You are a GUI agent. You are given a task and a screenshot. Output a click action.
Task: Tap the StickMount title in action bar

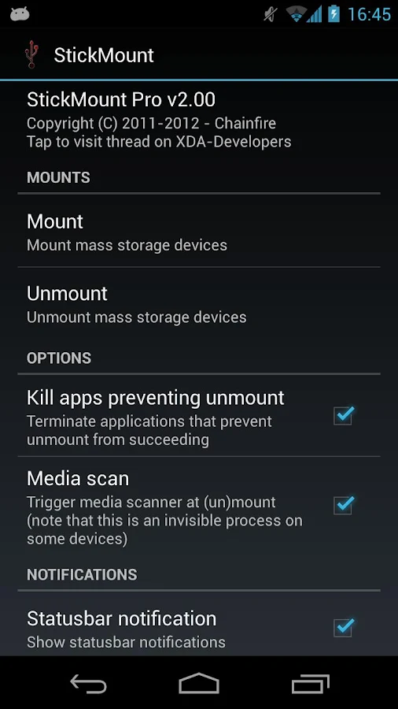[x=104, y=55]
